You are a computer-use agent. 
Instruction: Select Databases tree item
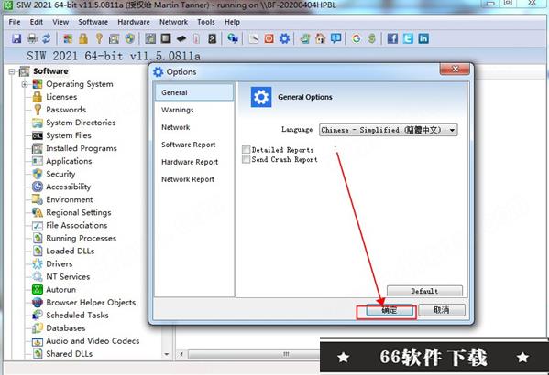(66, 328)
